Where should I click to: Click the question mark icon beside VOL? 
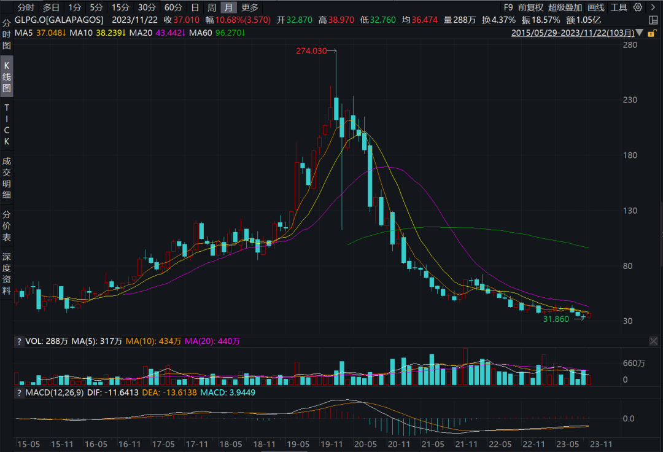click(x=18, y=341)
